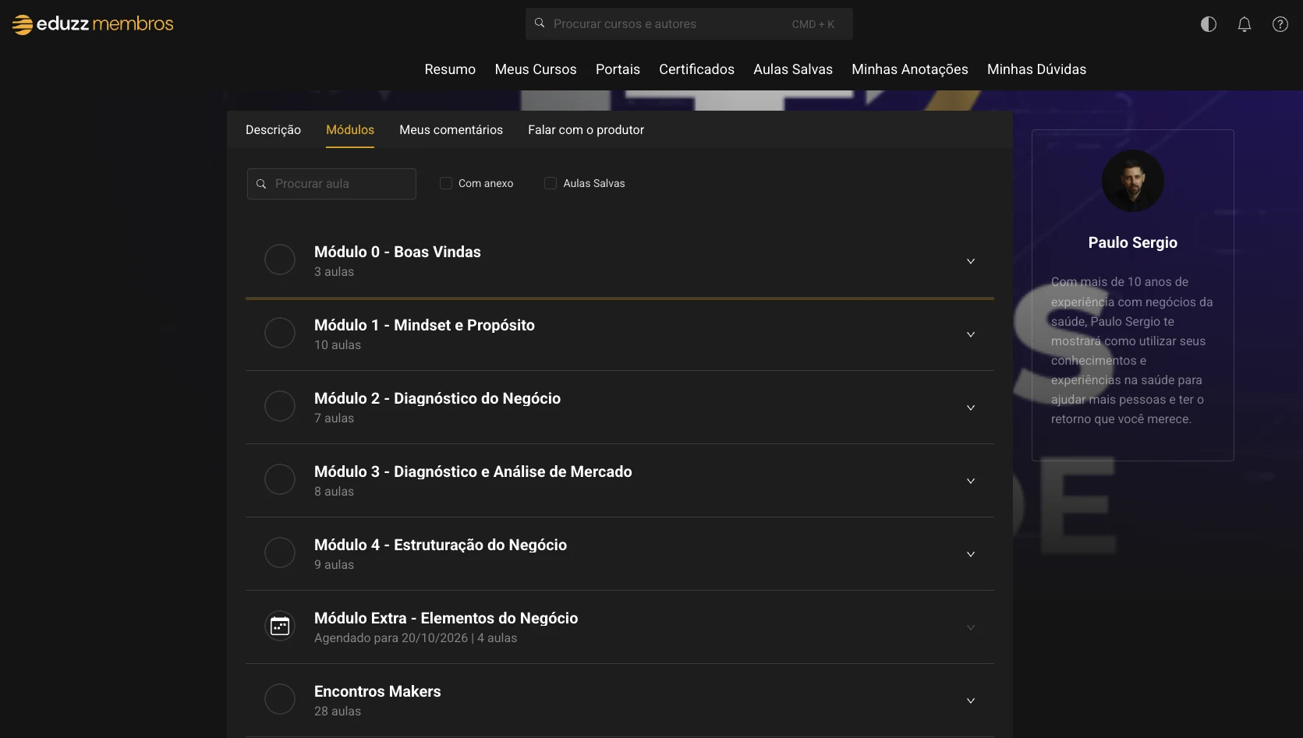Expand Módulo 1 - Mindset e Propósito chevron
The image size is (1303, 738).
point(971,334)
